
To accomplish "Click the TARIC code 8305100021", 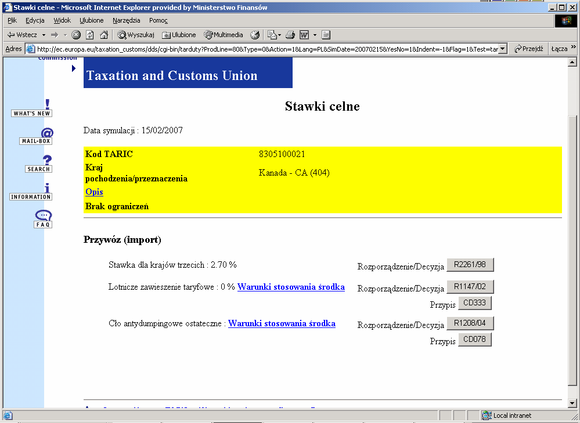I will [282, 154].
